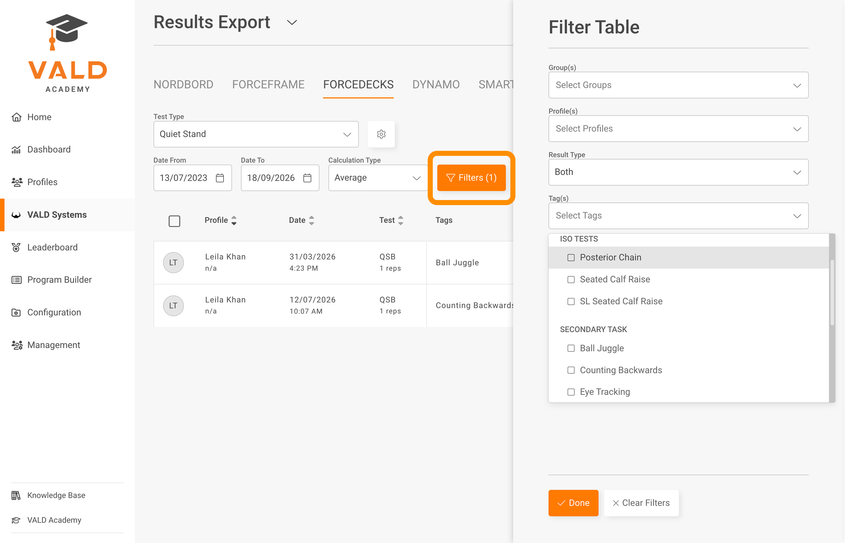
Task: Open Program Builder from the sidebar
Action: 67,280
